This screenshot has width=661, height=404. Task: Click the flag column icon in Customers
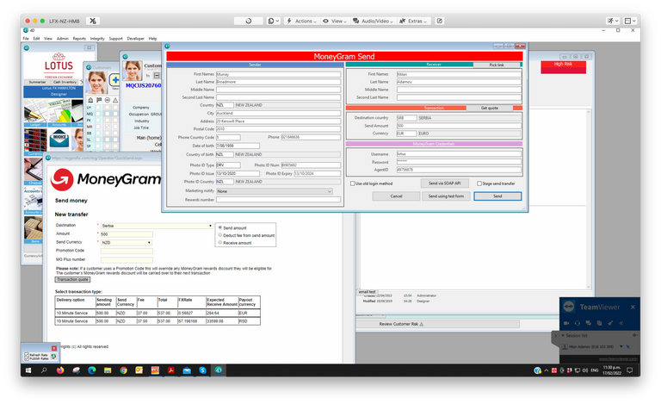coord(99,100)
